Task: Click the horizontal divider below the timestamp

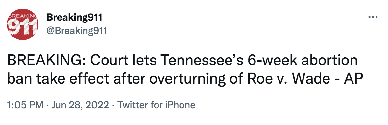Action: [x=193, y=122]
